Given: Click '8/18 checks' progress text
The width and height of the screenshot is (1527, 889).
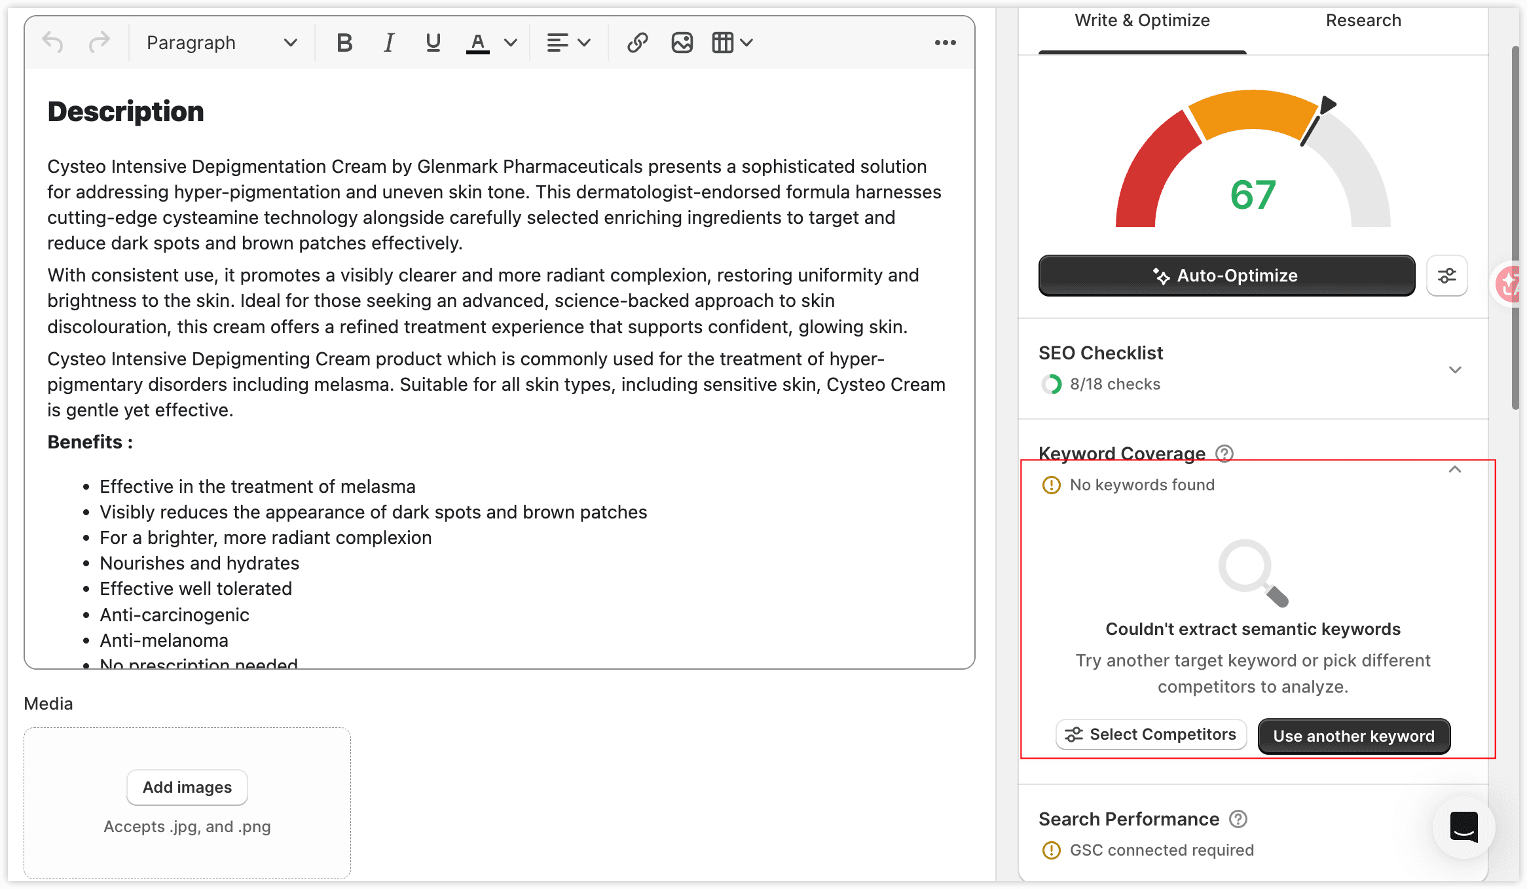Looking at the screenshot, I should tap(1114, 384).
